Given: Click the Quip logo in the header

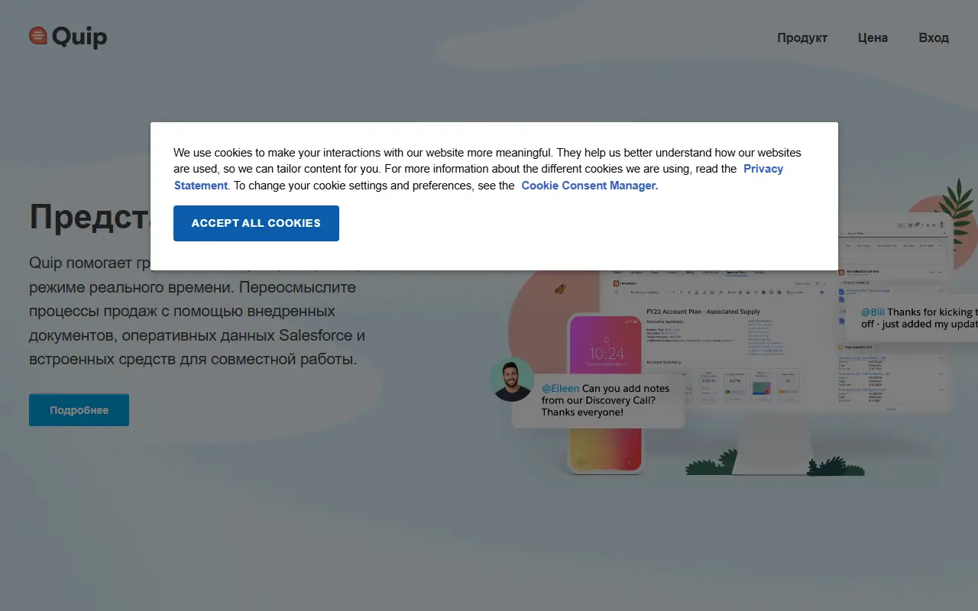Looking at the screenshot, I should point(68,37).
